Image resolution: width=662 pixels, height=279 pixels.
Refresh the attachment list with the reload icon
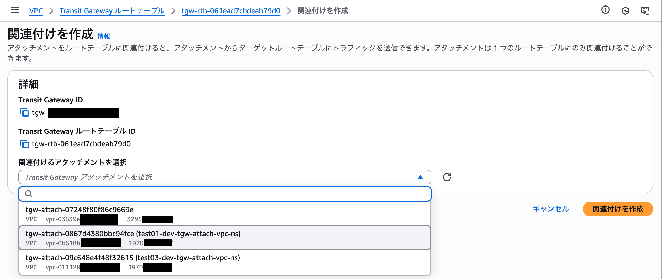pyautogui.click(x=447, y=177)
